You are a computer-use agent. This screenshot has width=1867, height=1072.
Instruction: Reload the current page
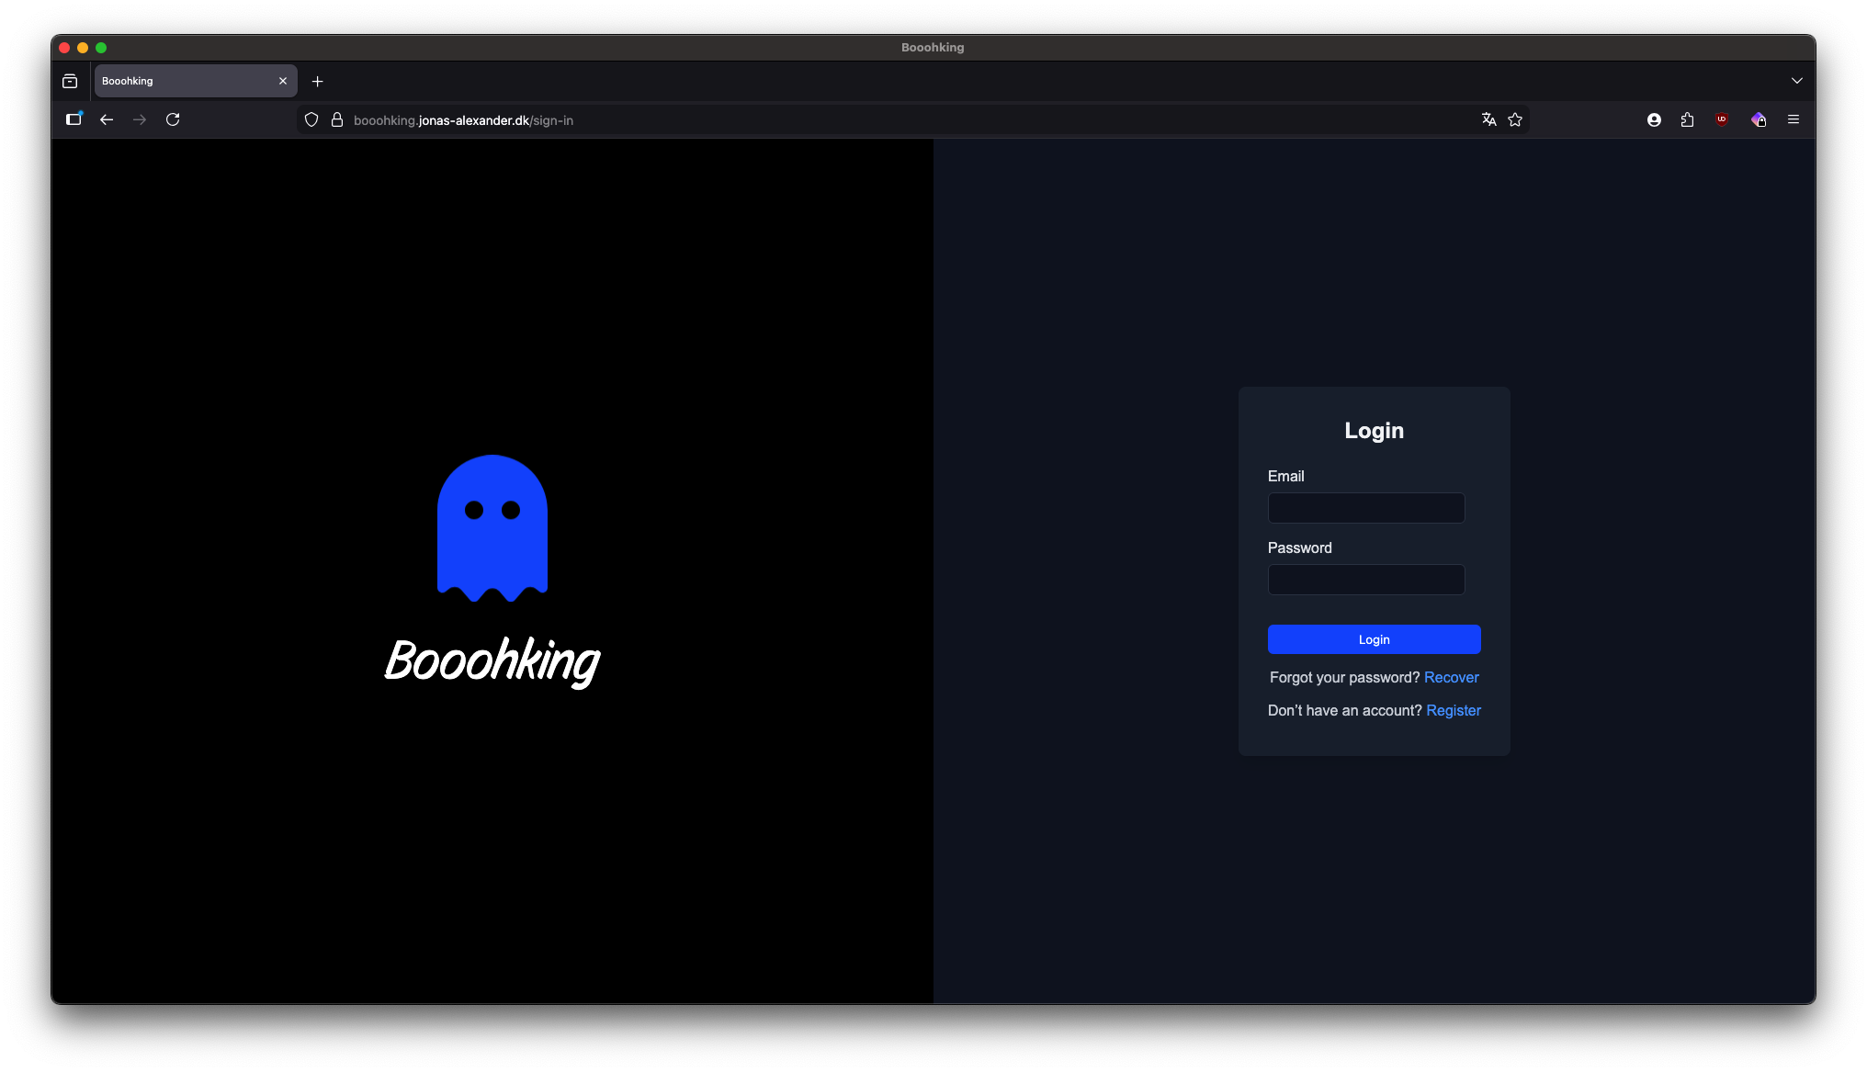173,119
